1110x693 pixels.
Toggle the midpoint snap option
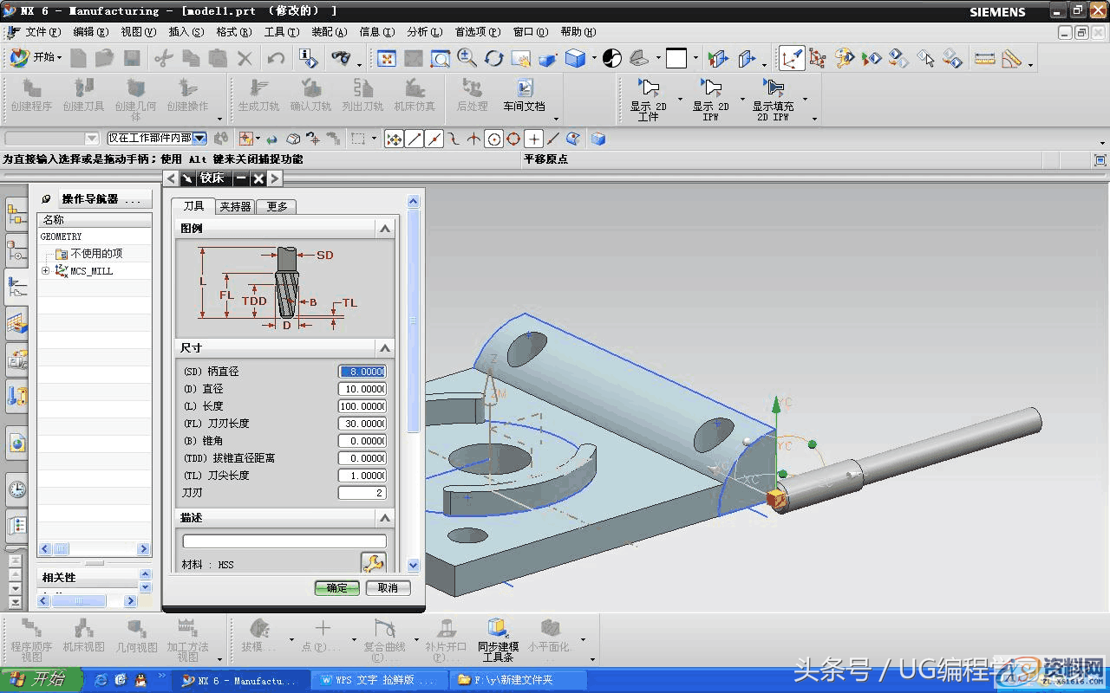(434, 139)
